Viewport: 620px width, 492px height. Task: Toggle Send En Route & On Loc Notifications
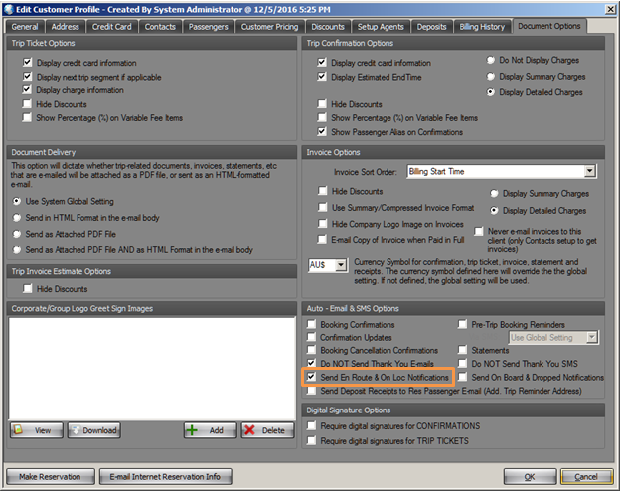click(312, 377)
